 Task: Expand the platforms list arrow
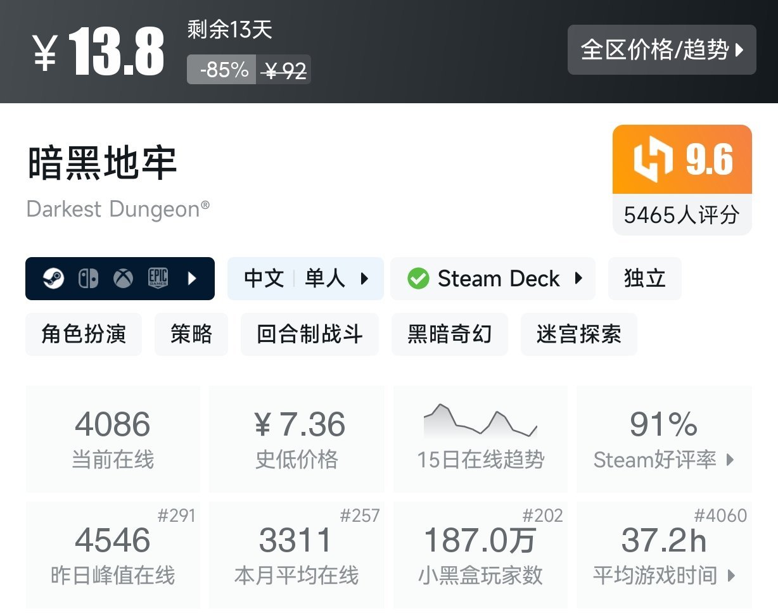coord(193,279)
